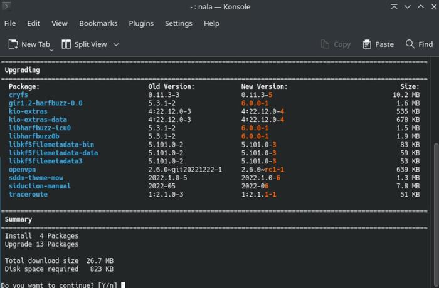
Task: Click the New Tab toolbar button
Action: tap(29, 44)
